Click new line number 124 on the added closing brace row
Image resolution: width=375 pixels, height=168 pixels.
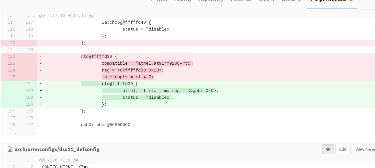tap(29, 104)
